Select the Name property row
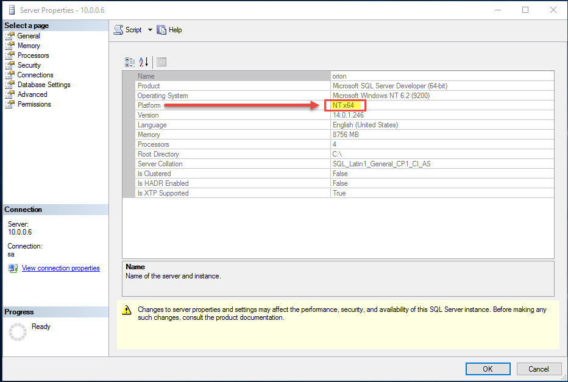Image resolution: width=568 pixels, height=382 pixels. (344, 76)
